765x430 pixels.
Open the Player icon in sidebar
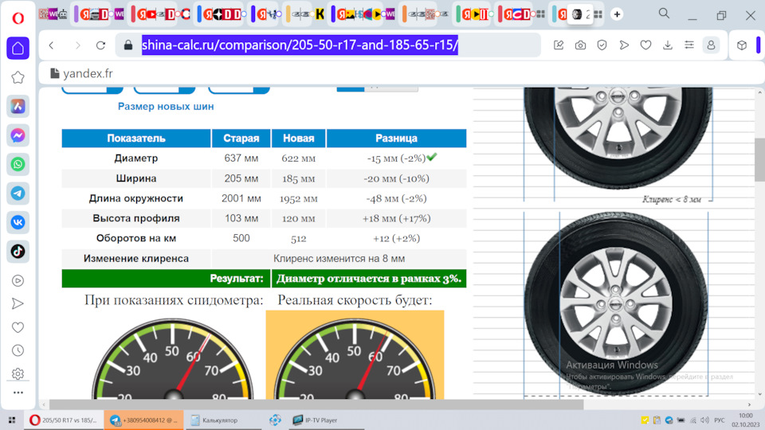click(18, 281)
